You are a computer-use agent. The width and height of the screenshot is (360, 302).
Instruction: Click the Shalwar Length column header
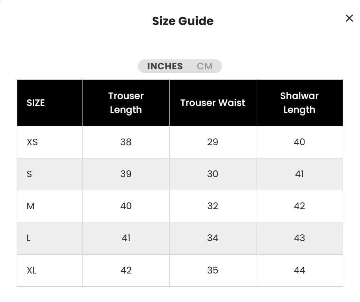point(299,103)
